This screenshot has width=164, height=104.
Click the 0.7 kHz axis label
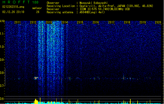tap(2, 86)
